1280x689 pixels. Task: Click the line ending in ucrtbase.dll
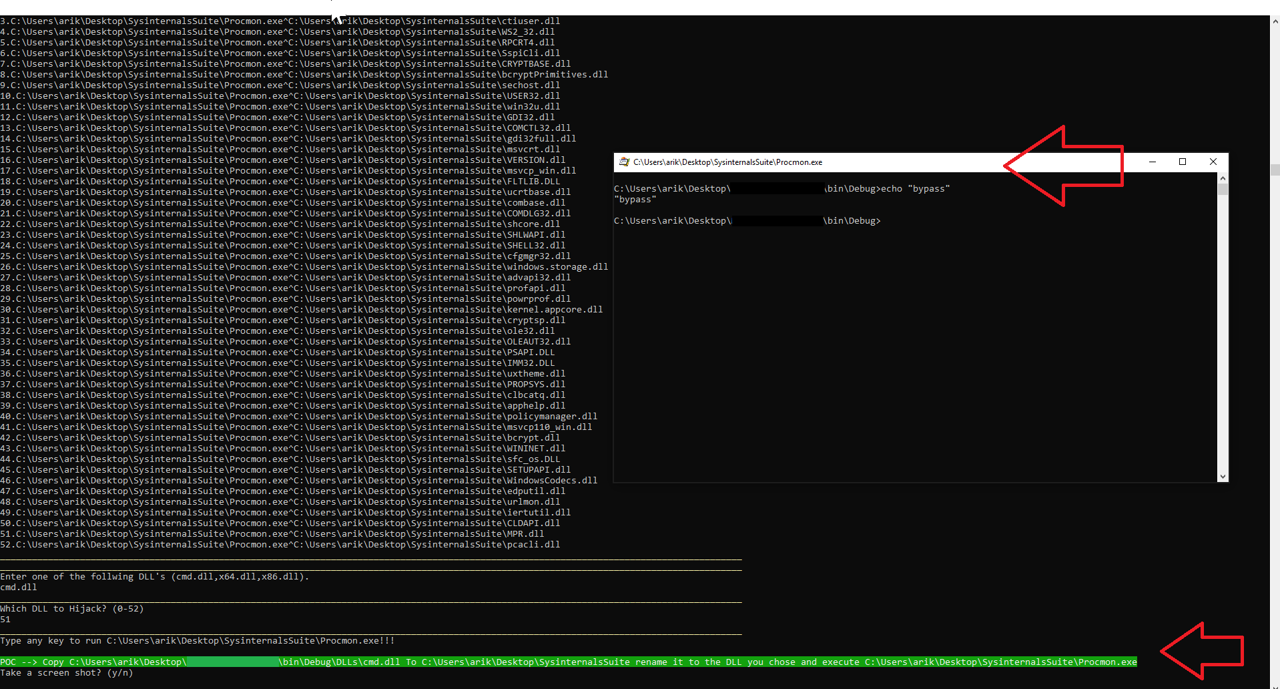[x=286, y=192]
